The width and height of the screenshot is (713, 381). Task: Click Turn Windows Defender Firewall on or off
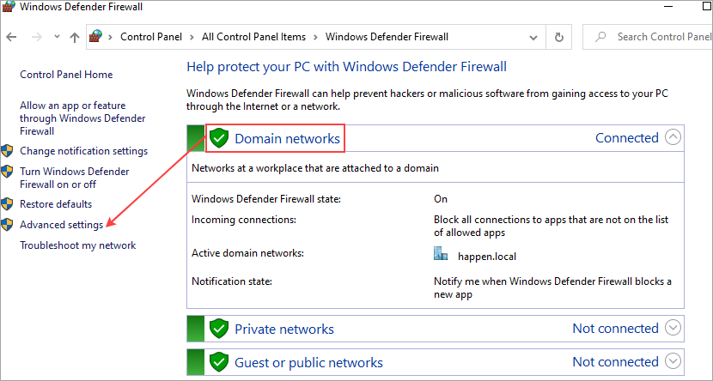pyautogui.click(x=74, y=178)
